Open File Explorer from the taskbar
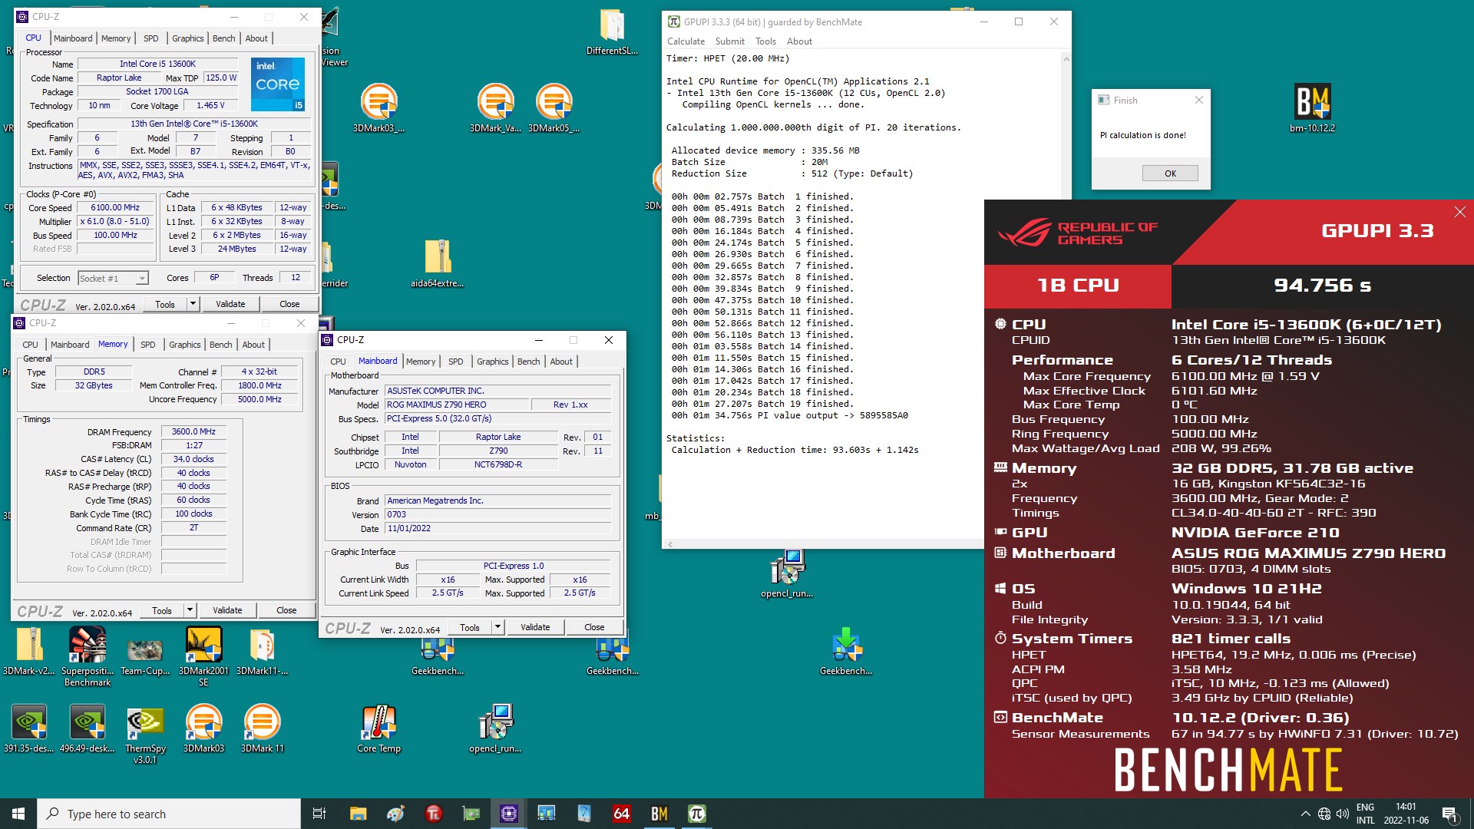 [x=358, y=814]
